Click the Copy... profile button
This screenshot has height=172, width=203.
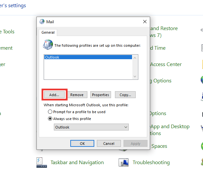pyautogui.click(x=125, y=95)
